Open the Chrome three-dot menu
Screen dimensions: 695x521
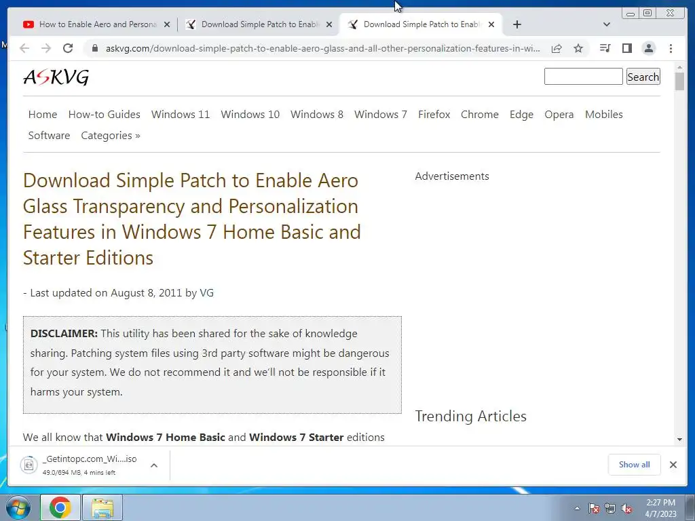click(x=671, y=48)
